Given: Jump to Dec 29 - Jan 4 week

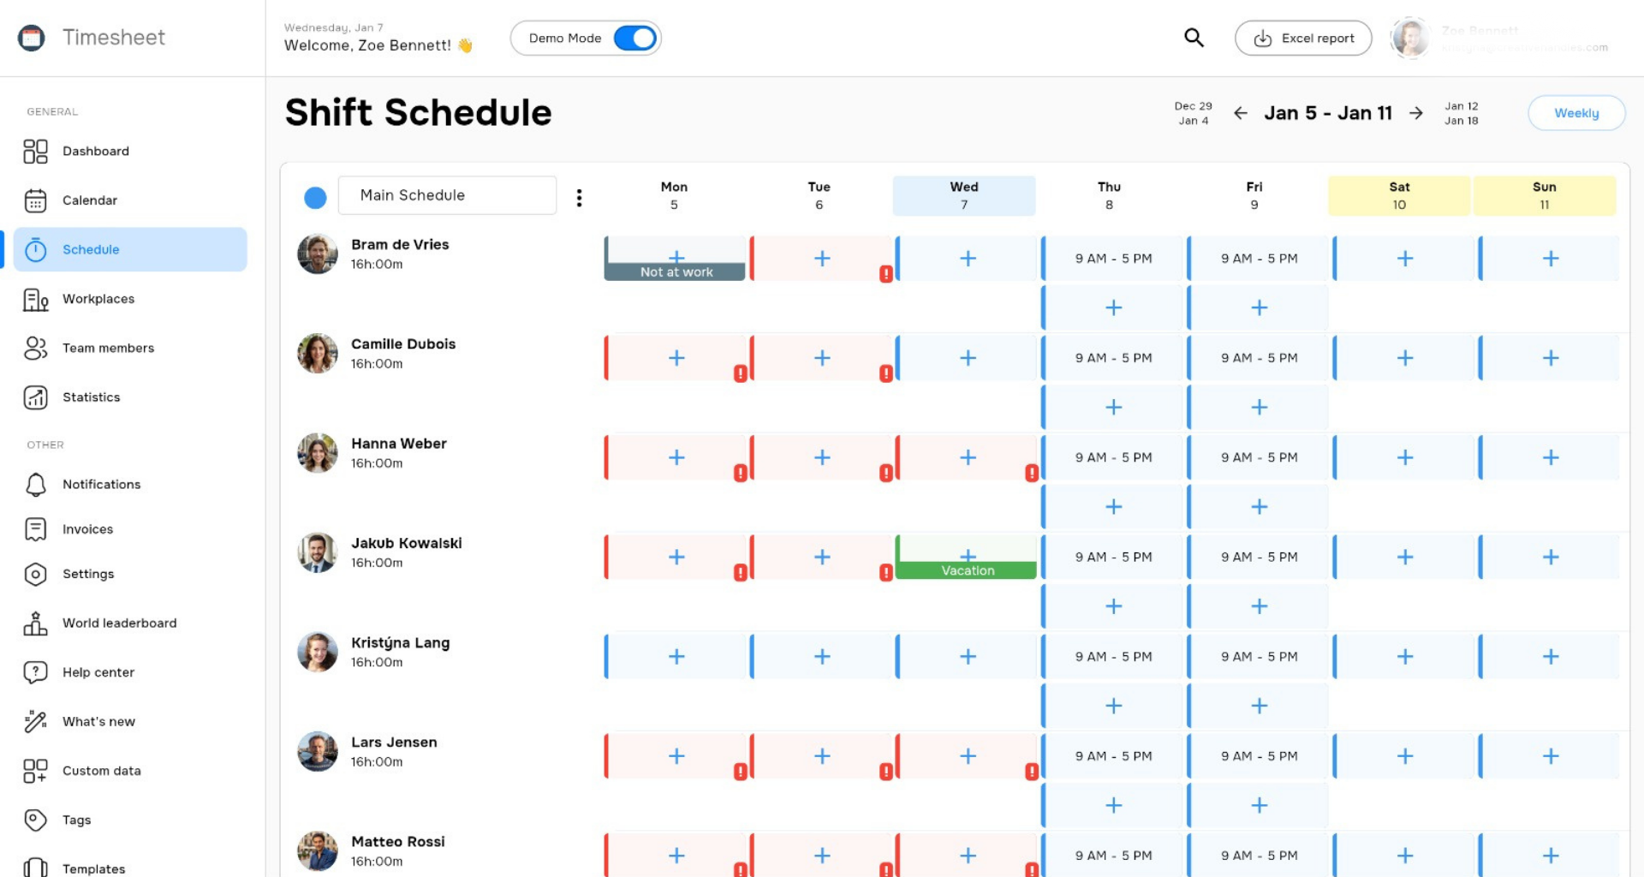Looking at the screenshot, I should tap(1194, 113).
